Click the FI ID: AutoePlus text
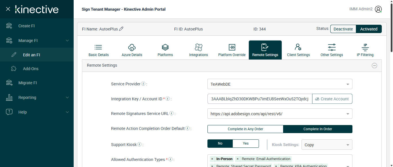 click(188, 29)
